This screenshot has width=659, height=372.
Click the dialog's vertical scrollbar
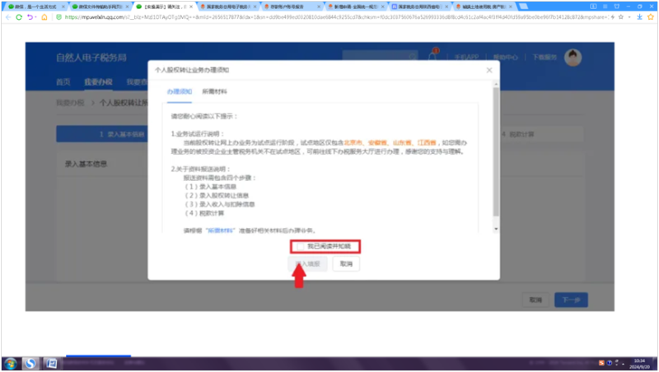click(495, 148)
